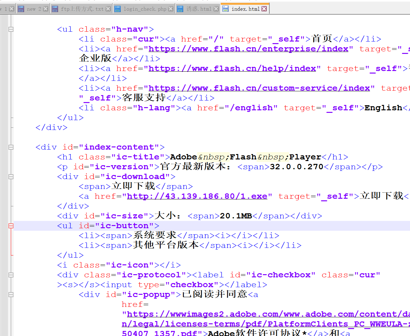Click the class value "h-nav"

pos(130,29)
